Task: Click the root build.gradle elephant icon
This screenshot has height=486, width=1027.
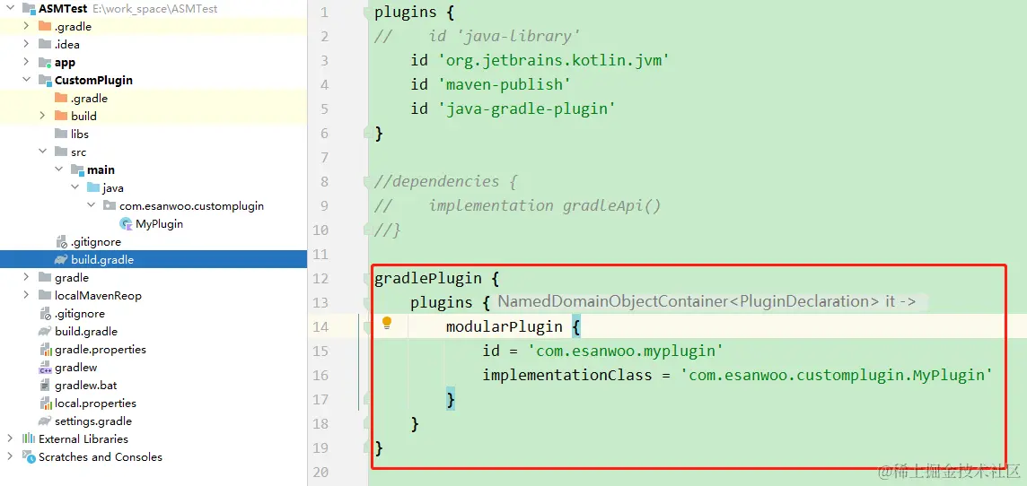Action: 45,332
